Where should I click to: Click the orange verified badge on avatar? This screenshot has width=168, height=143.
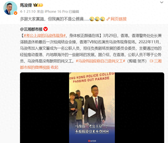click(15, 13)
